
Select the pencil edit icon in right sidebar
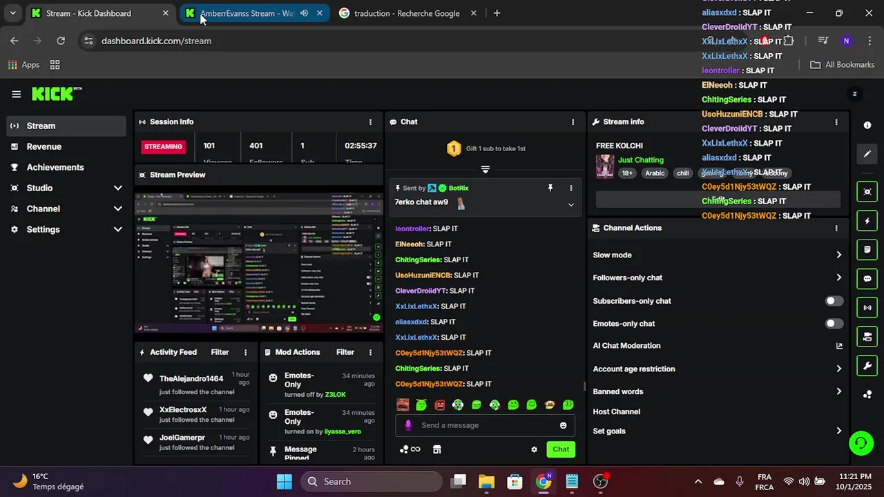point(867,154)
